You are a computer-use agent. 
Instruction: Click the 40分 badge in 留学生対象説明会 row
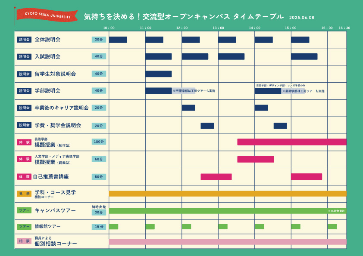point(99,74)
